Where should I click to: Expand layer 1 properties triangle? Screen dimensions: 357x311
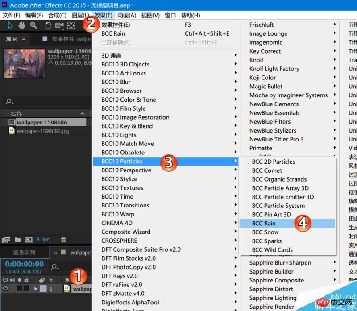[36, 289]
